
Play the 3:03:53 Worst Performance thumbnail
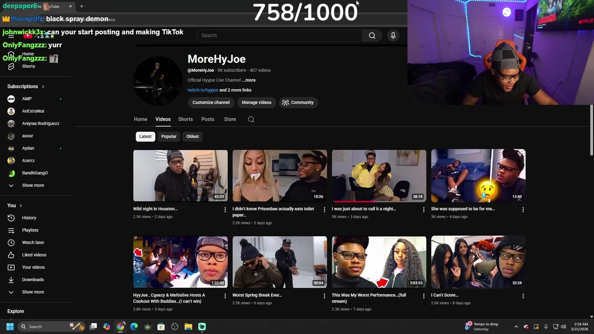click(379, 262)
